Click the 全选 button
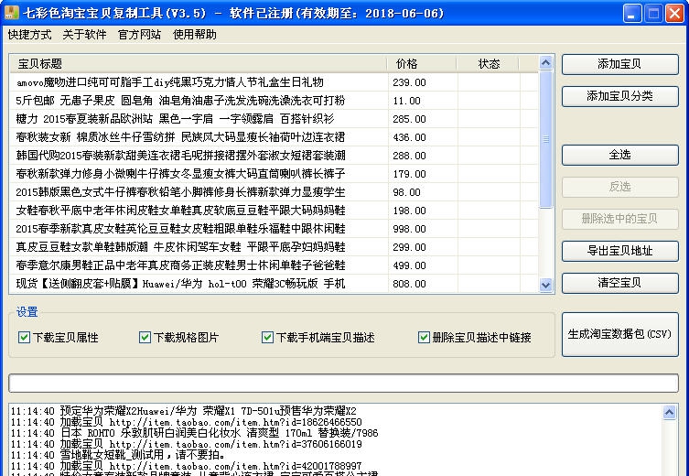Image resolution: width=689 pixels, height=476 pixels. 620,155
